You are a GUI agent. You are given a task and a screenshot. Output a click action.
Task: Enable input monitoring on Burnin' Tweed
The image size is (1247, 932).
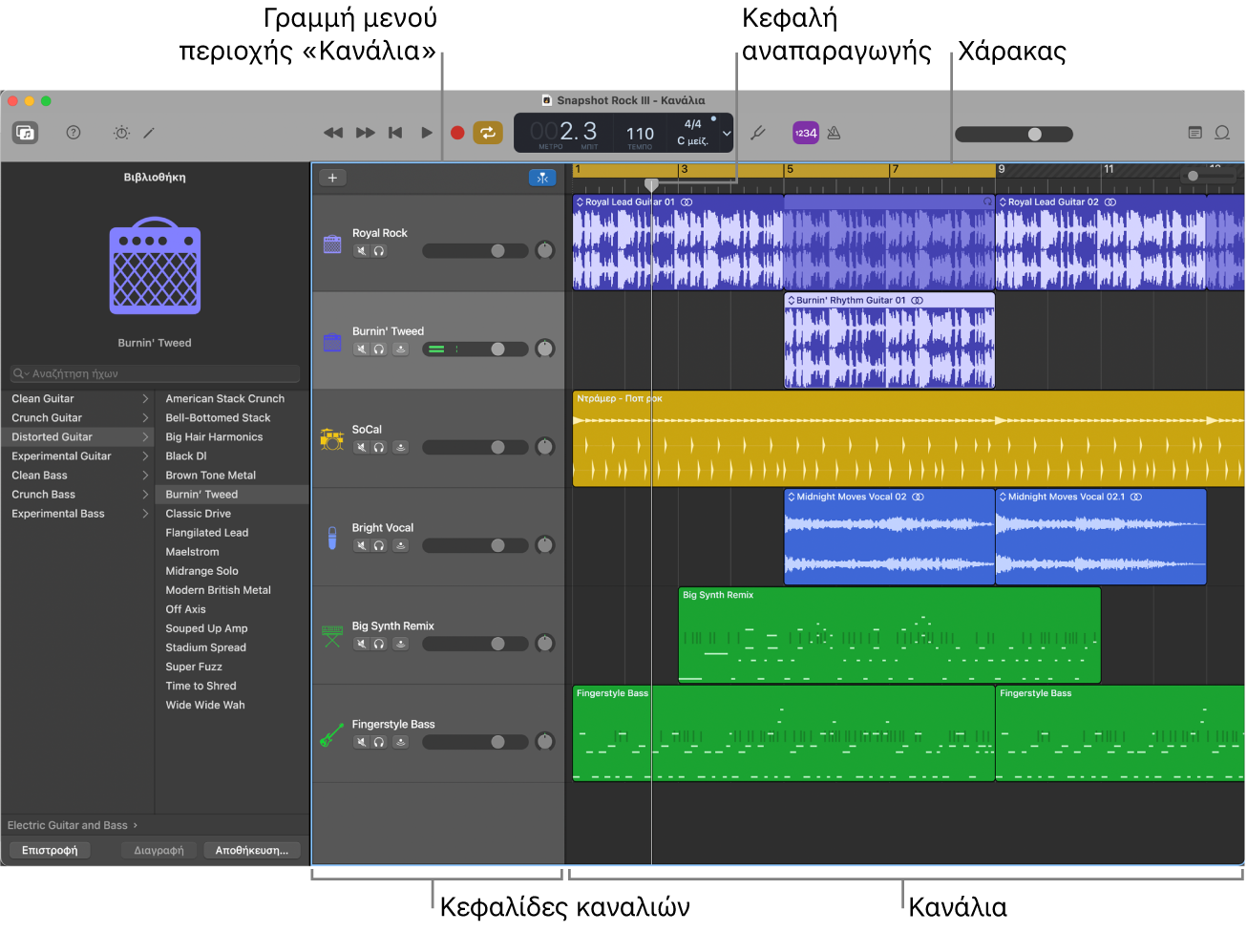401,349
